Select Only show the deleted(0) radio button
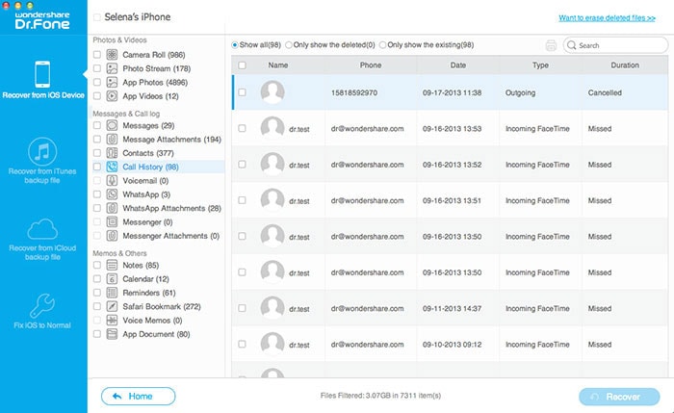This screenshot has width=674, height=413. [289, 44]
